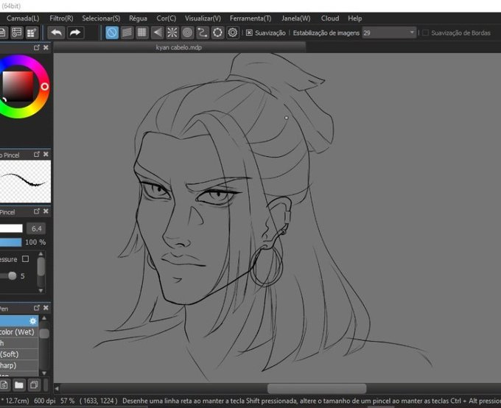Open the Camada(L) menu

[23, 18]
